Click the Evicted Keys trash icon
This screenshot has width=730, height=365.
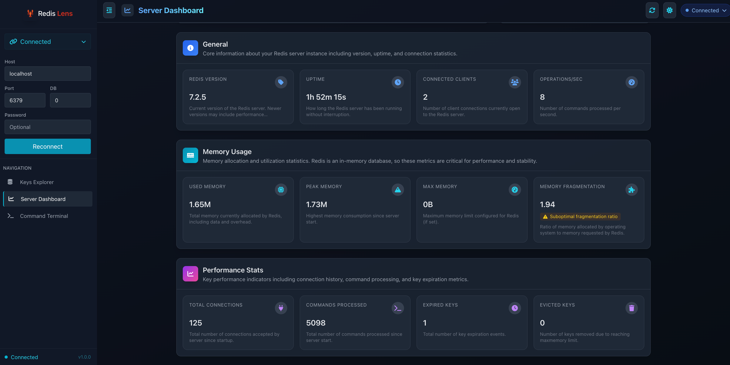pos(631,308)
